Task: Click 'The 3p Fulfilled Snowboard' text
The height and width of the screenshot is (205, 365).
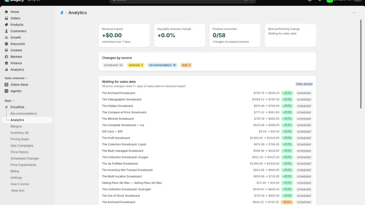Action: (120, 164)
